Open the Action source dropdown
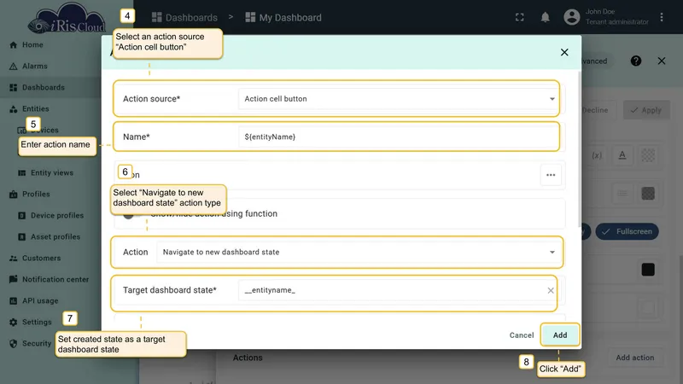 (x=399, y=99)
